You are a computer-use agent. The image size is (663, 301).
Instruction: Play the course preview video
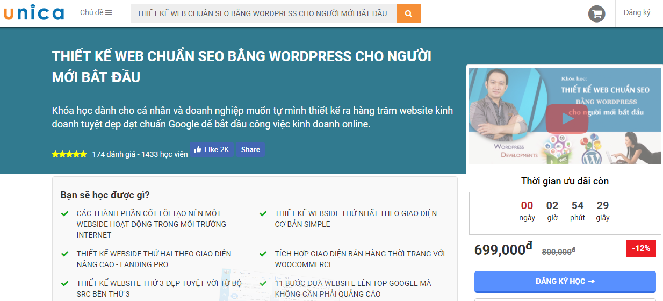pos(567,119)
